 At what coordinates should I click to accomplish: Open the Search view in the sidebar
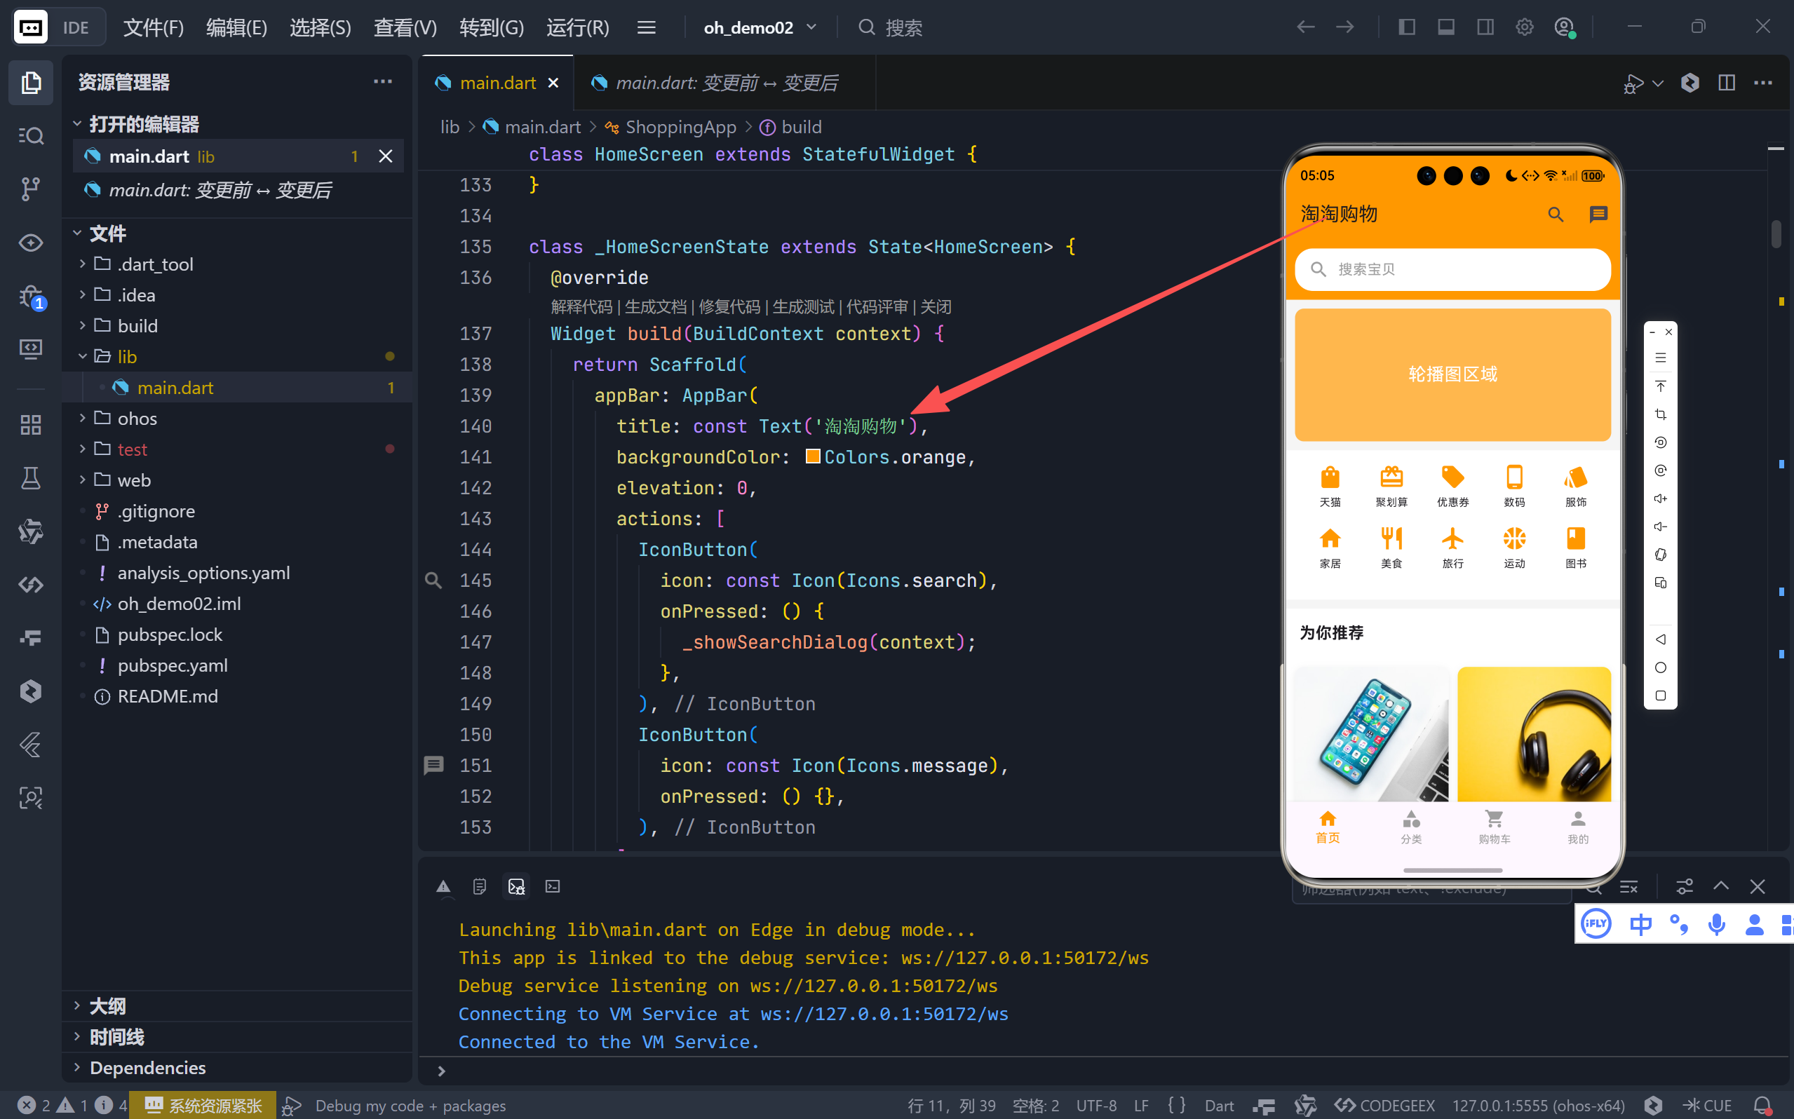[x=30, y=135]
